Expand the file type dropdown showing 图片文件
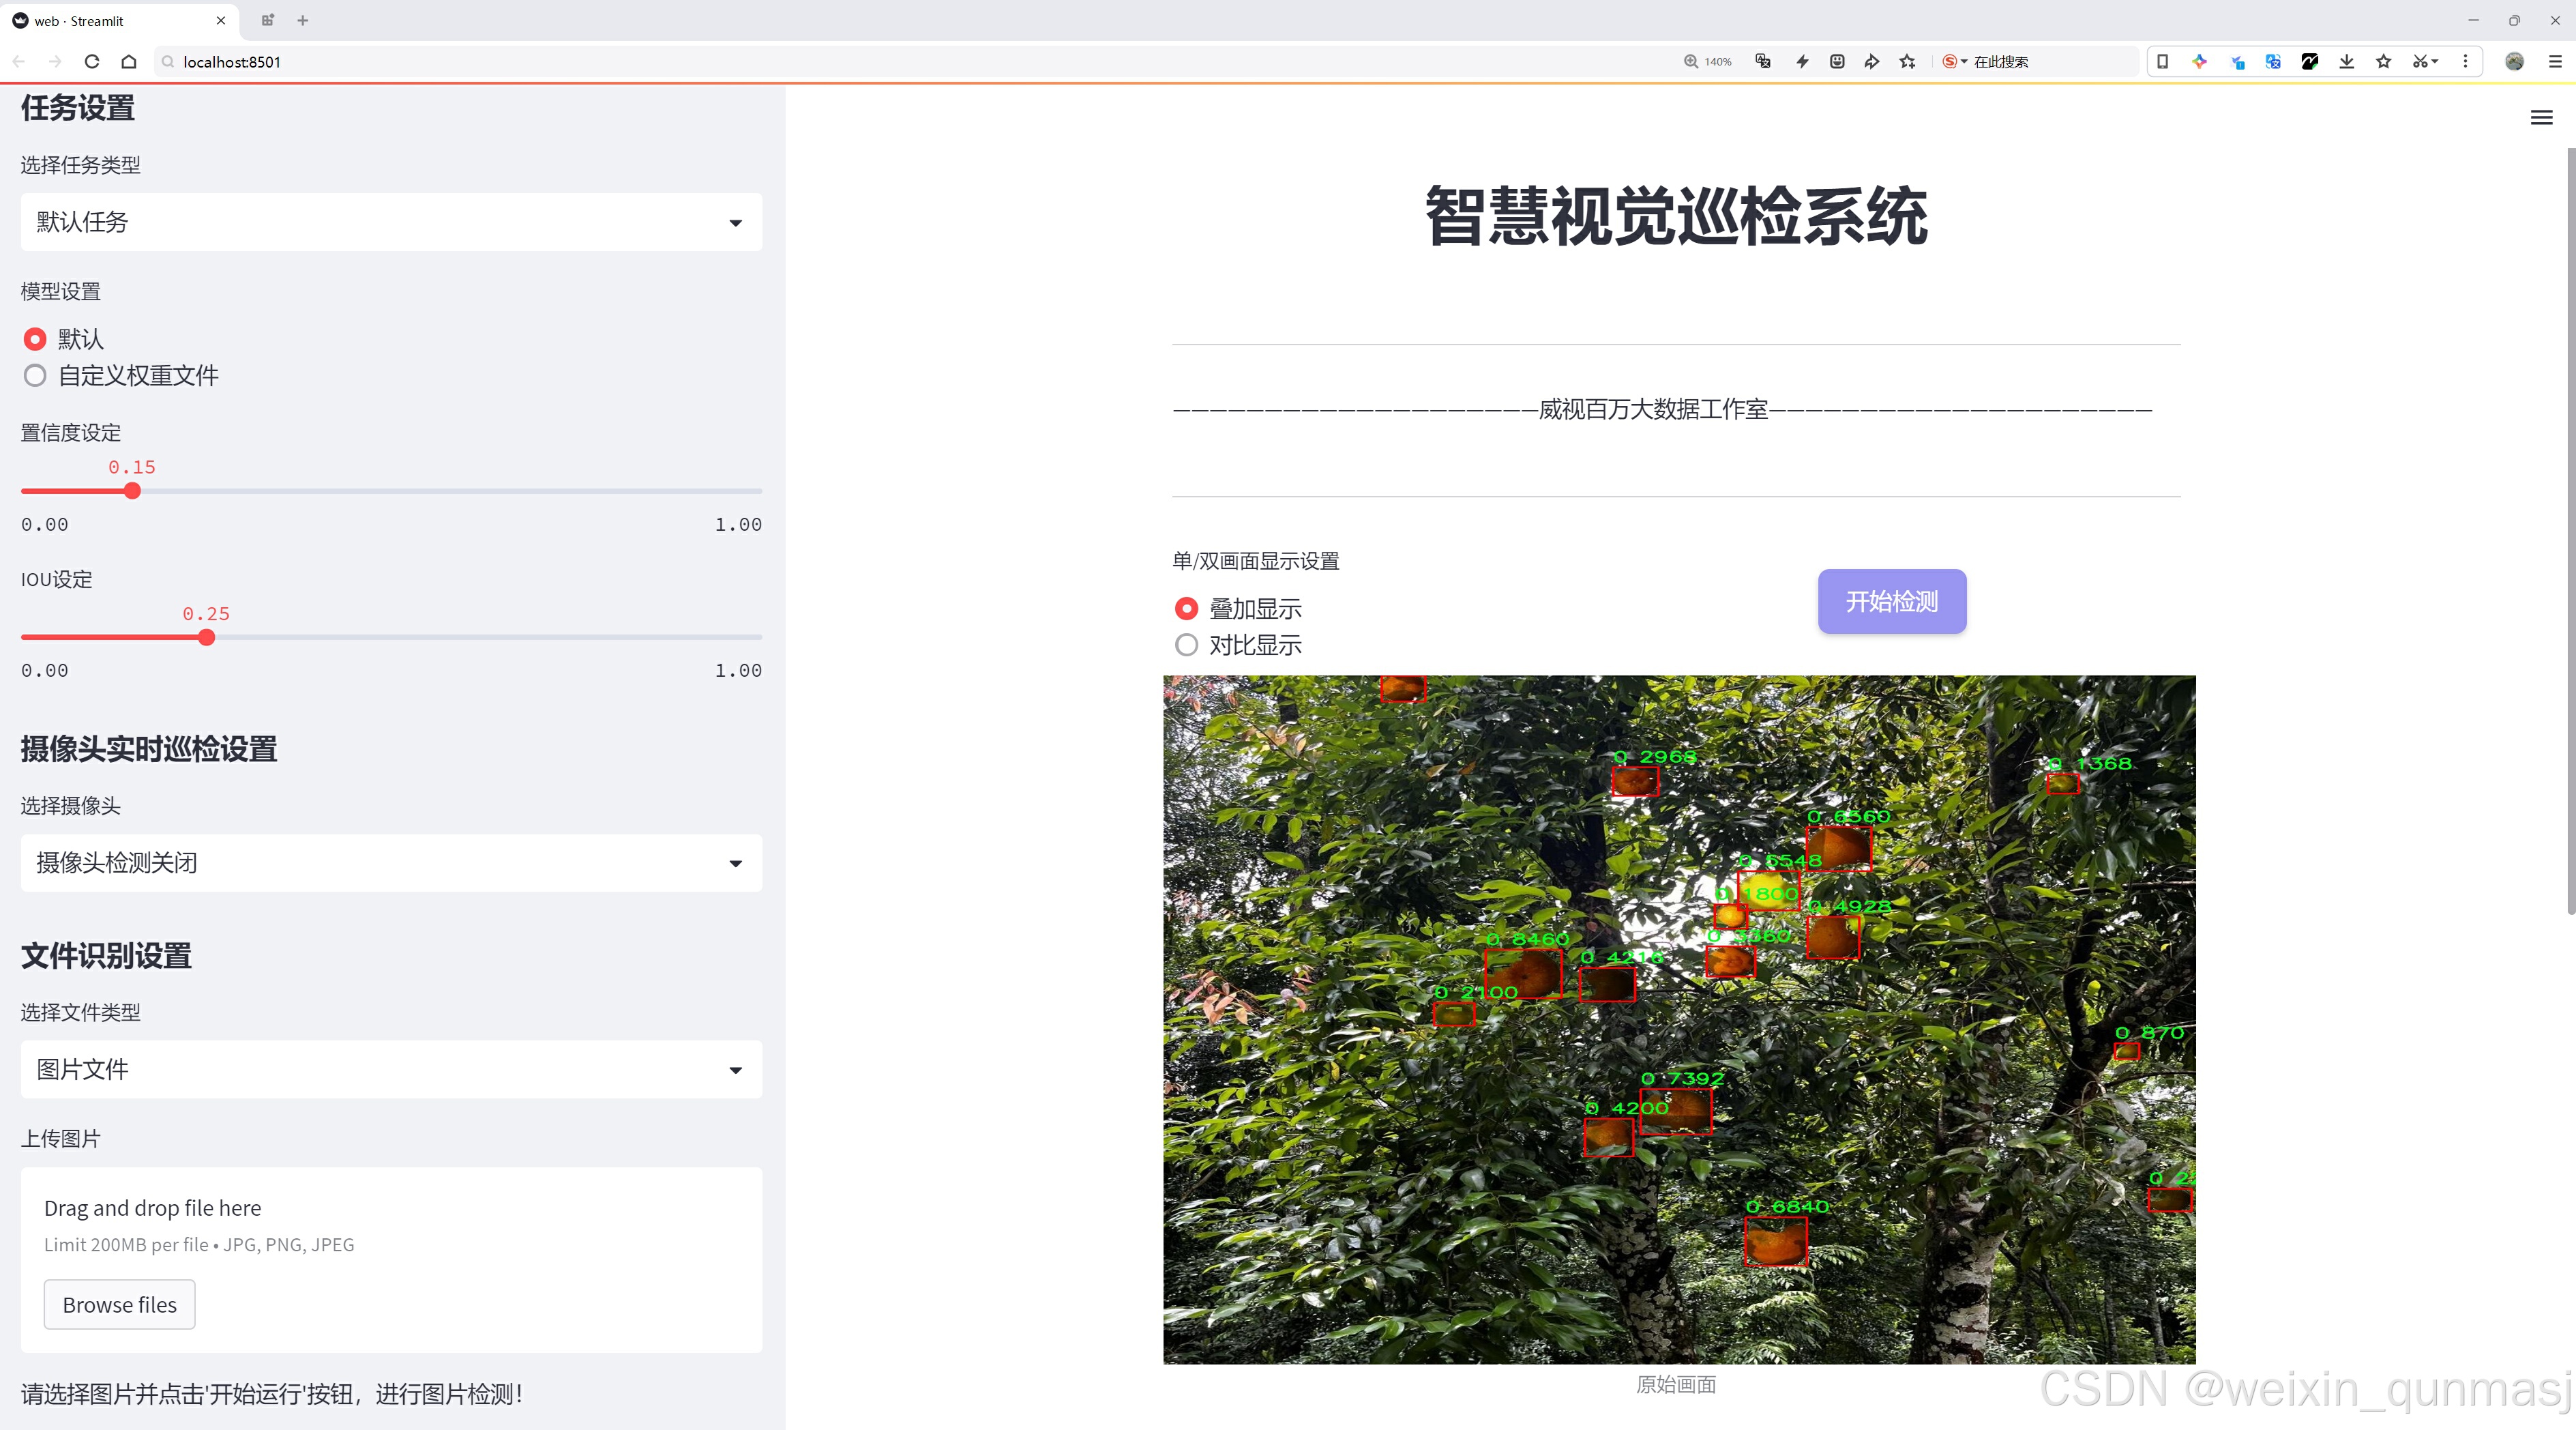This screenshot has width=2576, height=1430. [x=391, y=1070]
